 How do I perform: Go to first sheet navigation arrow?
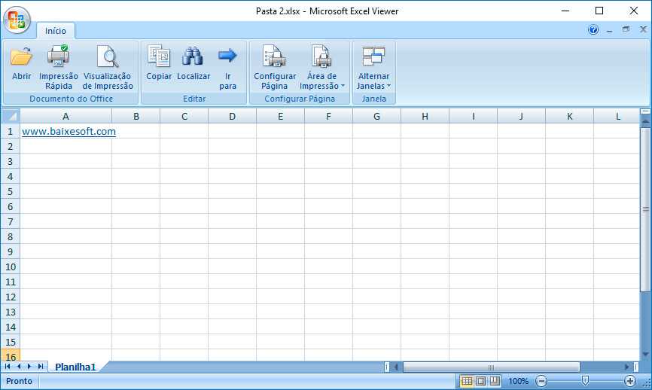click(x=8, y=367)
